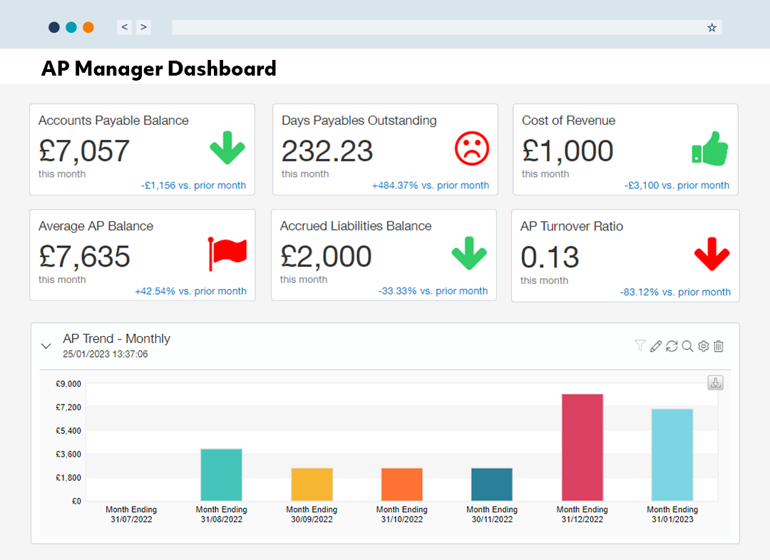Click the red down arrow on AP Turnover Ratio
770x560 pixels.
pos(712,254)
